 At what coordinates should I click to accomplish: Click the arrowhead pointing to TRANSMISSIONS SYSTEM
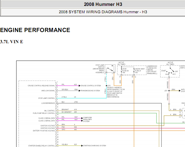pos(80,91)
